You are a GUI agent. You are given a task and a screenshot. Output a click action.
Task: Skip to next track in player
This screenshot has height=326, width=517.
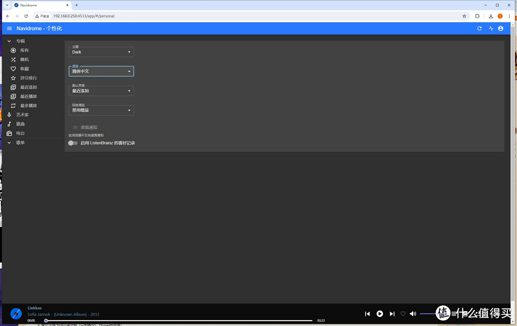pyautogui.click(x=392, y=314)
